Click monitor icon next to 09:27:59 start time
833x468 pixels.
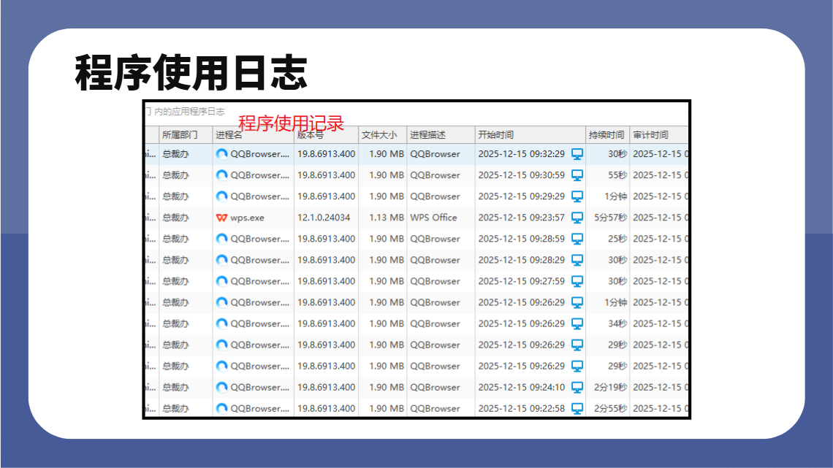pos(577,281)
